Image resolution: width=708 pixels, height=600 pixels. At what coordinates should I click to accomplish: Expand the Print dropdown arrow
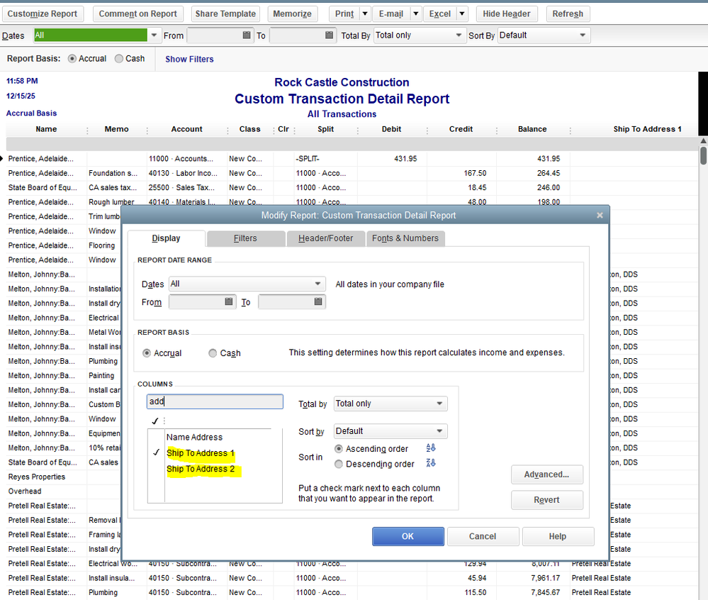coord(365,14)
